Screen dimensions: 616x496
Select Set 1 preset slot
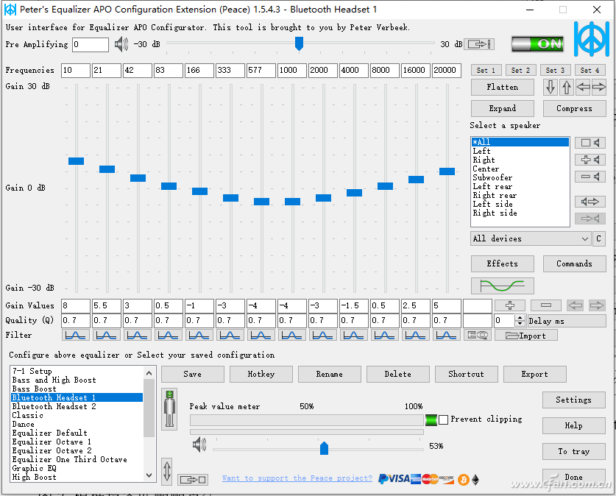(486, 71)
